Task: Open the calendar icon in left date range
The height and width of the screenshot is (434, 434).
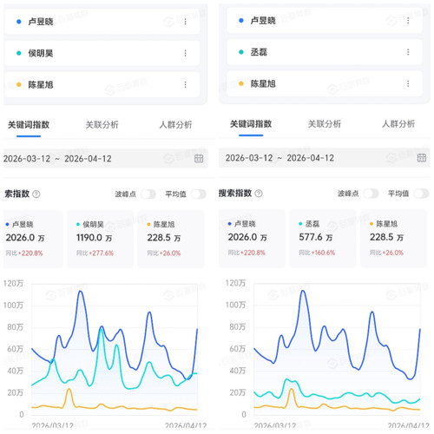Action: 199,158
